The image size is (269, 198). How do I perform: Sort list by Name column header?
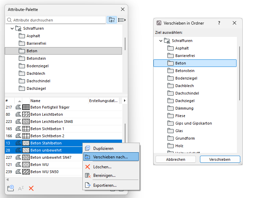click(x=59, y=101)
